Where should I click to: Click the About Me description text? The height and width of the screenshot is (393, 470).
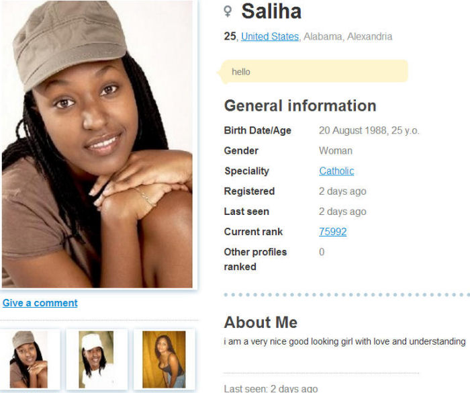(x=344, y=341)
